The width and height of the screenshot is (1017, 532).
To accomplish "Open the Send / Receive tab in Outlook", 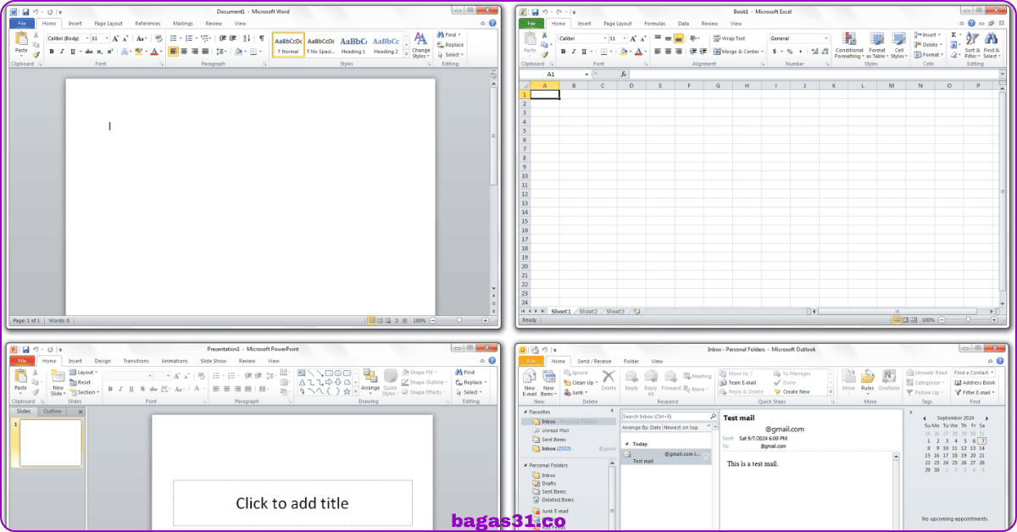I will pos(595,361).
